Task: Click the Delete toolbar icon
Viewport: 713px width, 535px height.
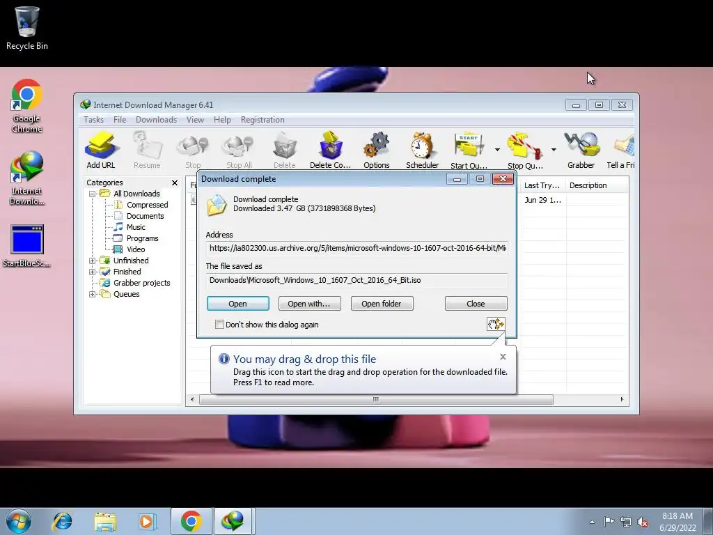Action: pos(285,150)
